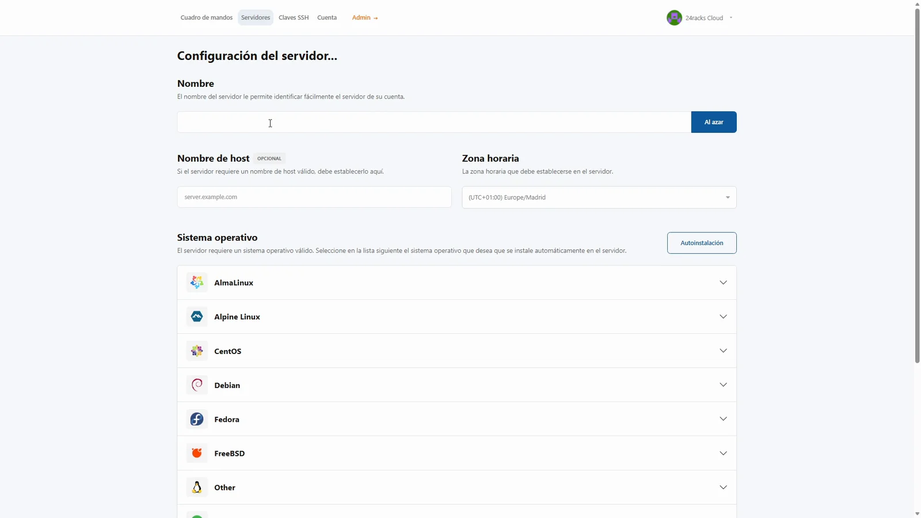Screen dimensions: 921x518
Task: Click the Debian swirl logo icon
Action: tap(197, 384)
